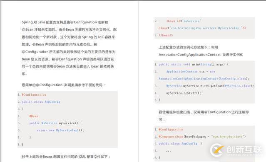Viewport: 266px width, 162px height.
Task: Click code line '@Configuration' in left code block
Action: pos(34,94)
